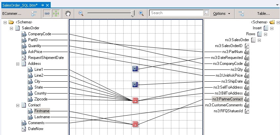The height and width of the screenshot is (135, 280).
Task: Select the ns3:ShipDate destination node
Action: (232, 81)
